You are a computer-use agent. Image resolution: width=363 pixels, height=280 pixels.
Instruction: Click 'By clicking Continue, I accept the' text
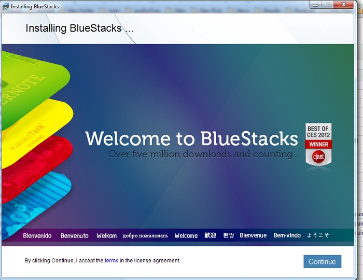[x=64, y=261]
